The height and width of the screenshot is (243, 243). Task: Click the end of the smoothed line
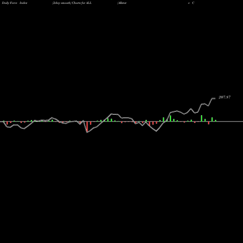coord(215,98)
